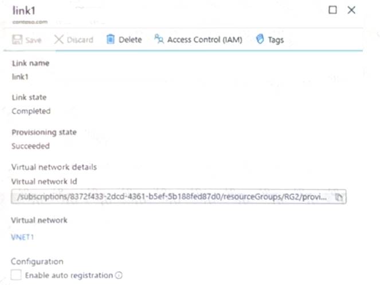The height and width of the screenshot is (285, 380).
Task: Click the Tags label icon
Action: [260, 39]
